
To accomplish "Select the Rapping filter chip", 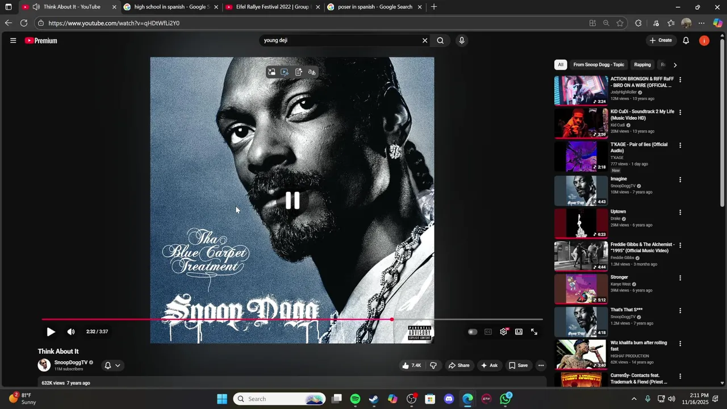I will click(x=642, y=65).
